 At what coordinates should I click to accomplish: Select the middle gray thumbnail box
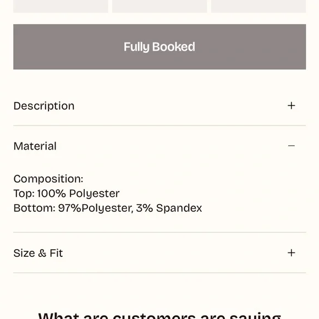pos(159,6)
